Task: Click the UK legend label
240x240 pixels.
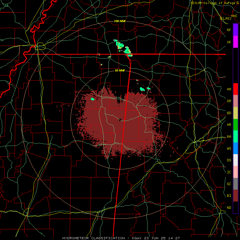Action: click(229, 42)
